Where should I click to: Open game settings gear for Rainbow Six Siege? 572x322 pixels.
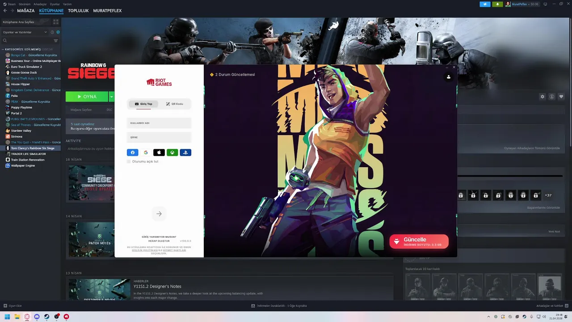tap(543, 97)
